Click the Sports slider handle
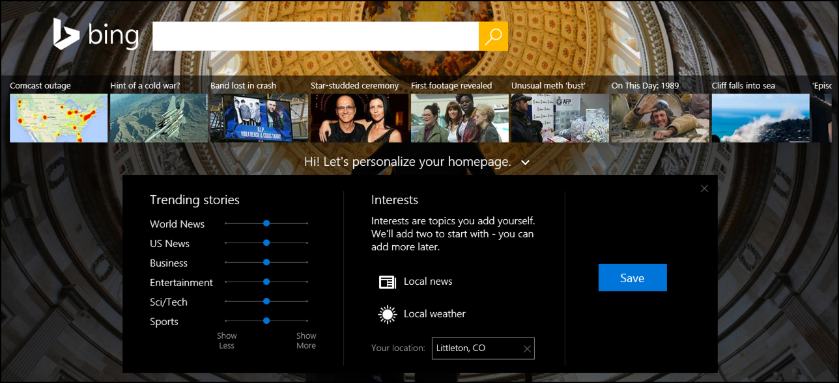 coord(266,321)
